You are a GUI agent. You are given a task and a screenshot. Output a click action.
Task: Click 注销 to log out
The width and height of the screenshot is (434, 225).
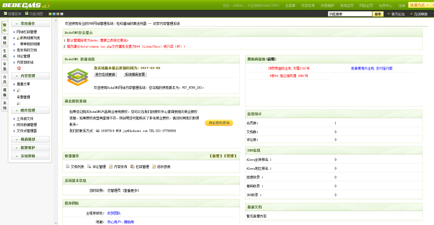[402, 6]
